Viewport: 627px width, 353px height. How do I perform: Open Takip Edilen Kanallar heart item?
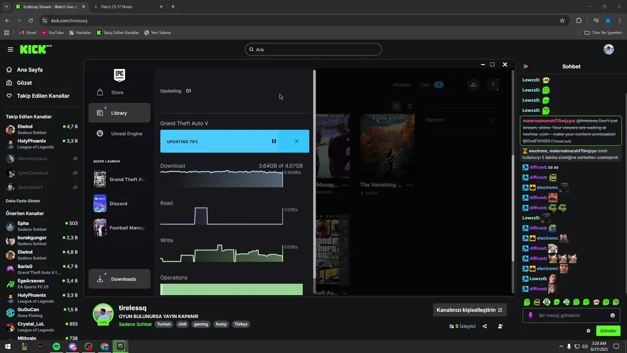[x=38, y=96]
